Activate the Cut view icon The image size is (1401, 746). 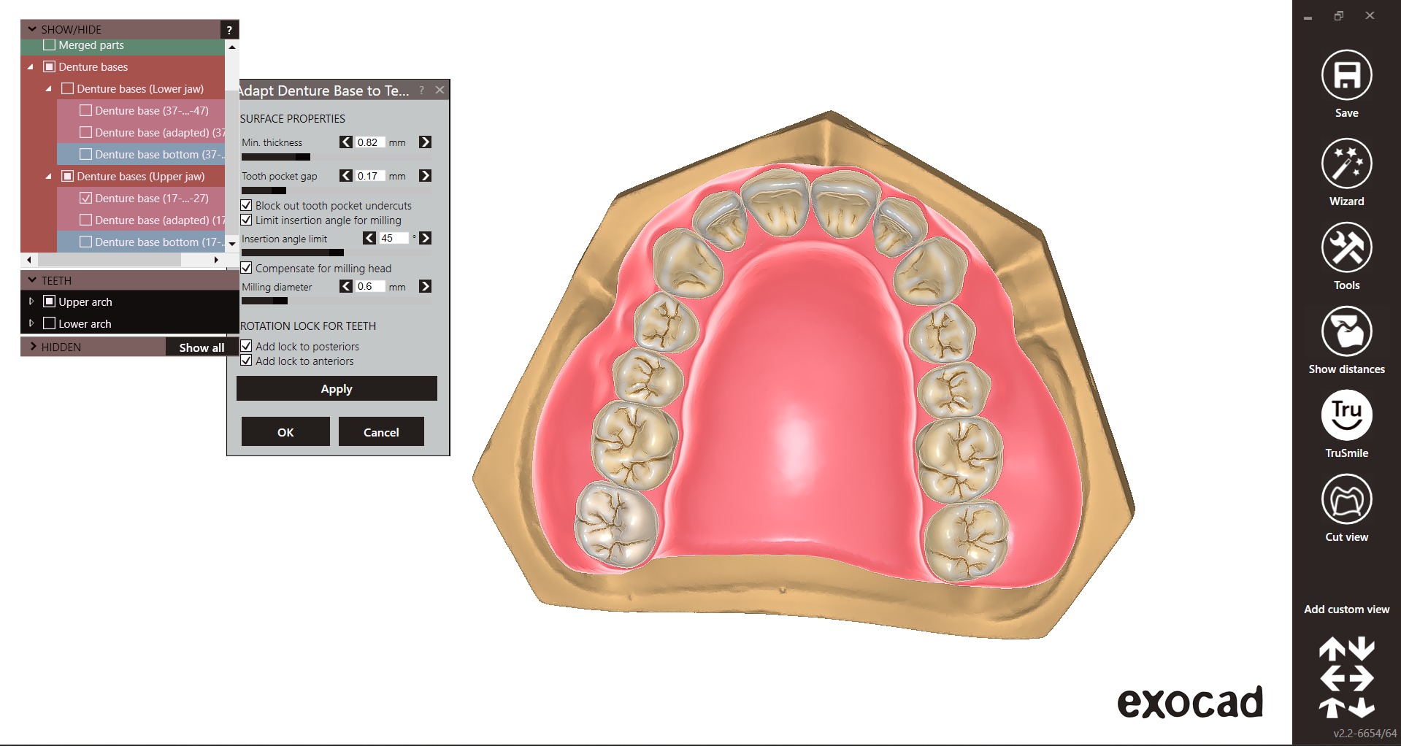tap(1346, 499)
